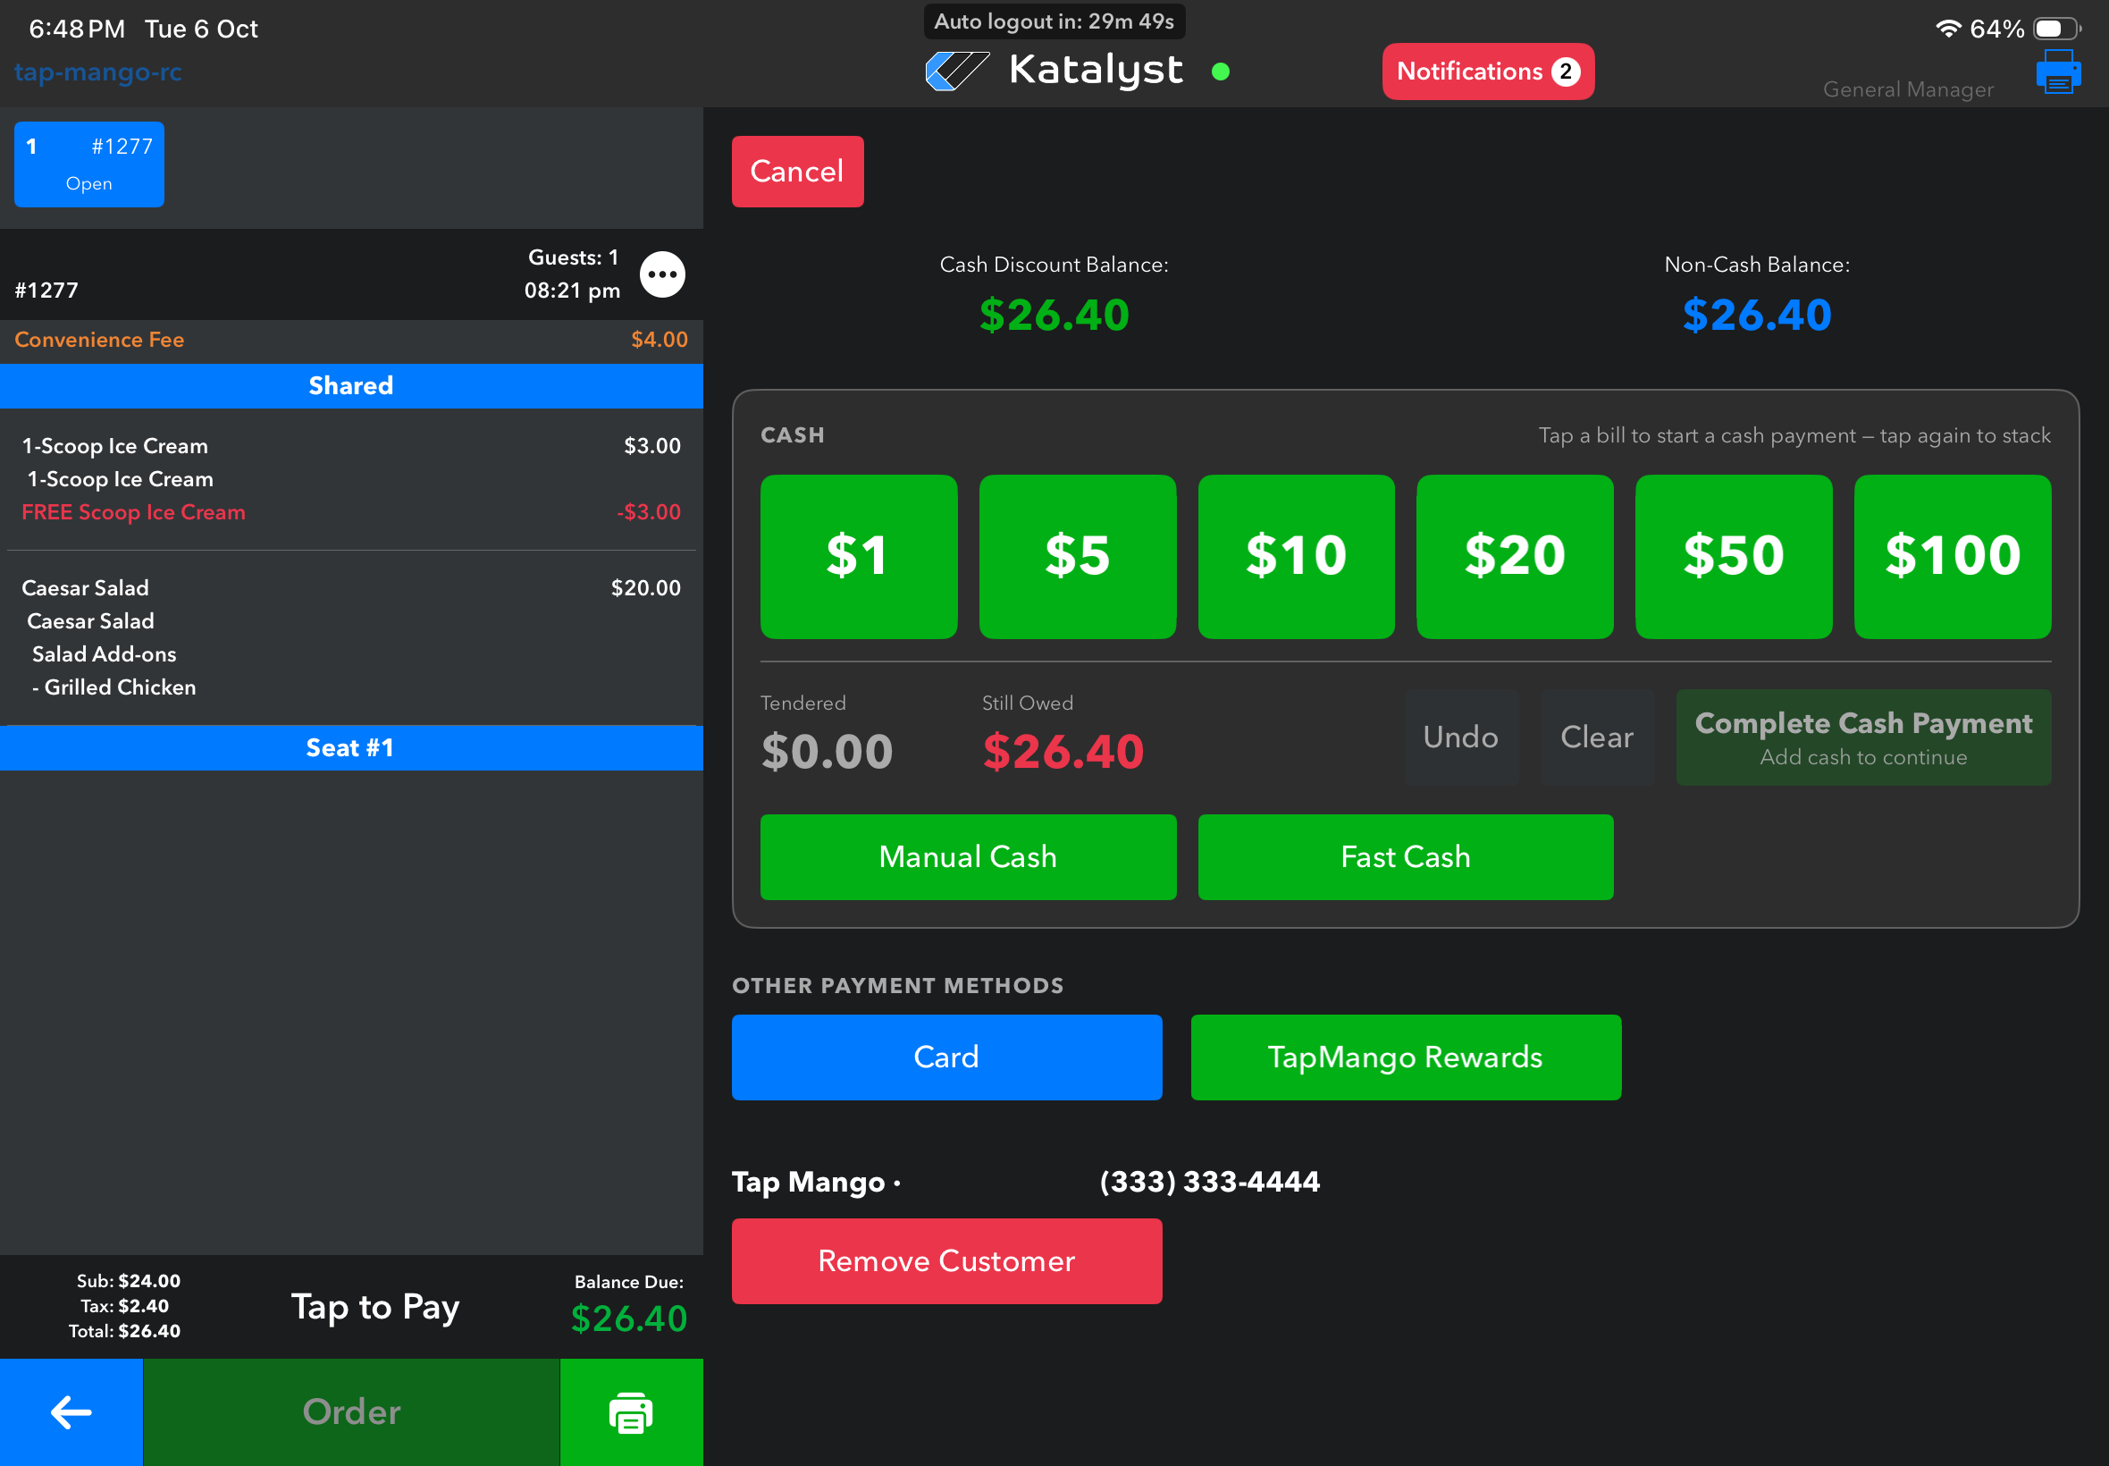Add a $50 bill to cash payment
This screenshot has width=2109, height=1466.
click(x=1734, y=557)
